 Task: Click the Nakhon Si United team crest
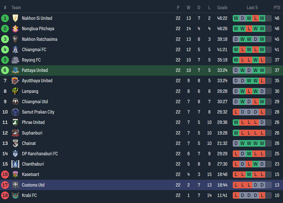click(x=15, y=18)
